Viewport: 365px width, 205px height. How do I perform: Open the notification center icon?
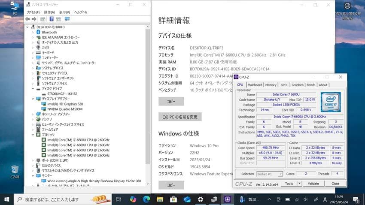click(x=356, y=199)
